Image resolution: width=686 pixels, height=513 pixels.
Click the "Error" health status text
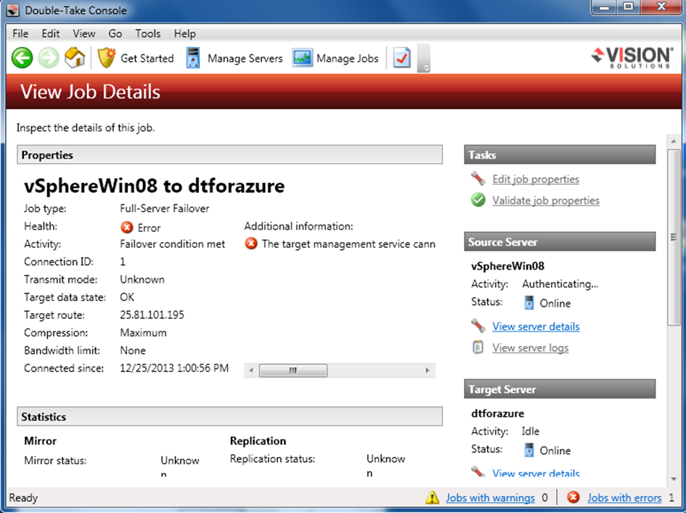[x=149, y=228]
